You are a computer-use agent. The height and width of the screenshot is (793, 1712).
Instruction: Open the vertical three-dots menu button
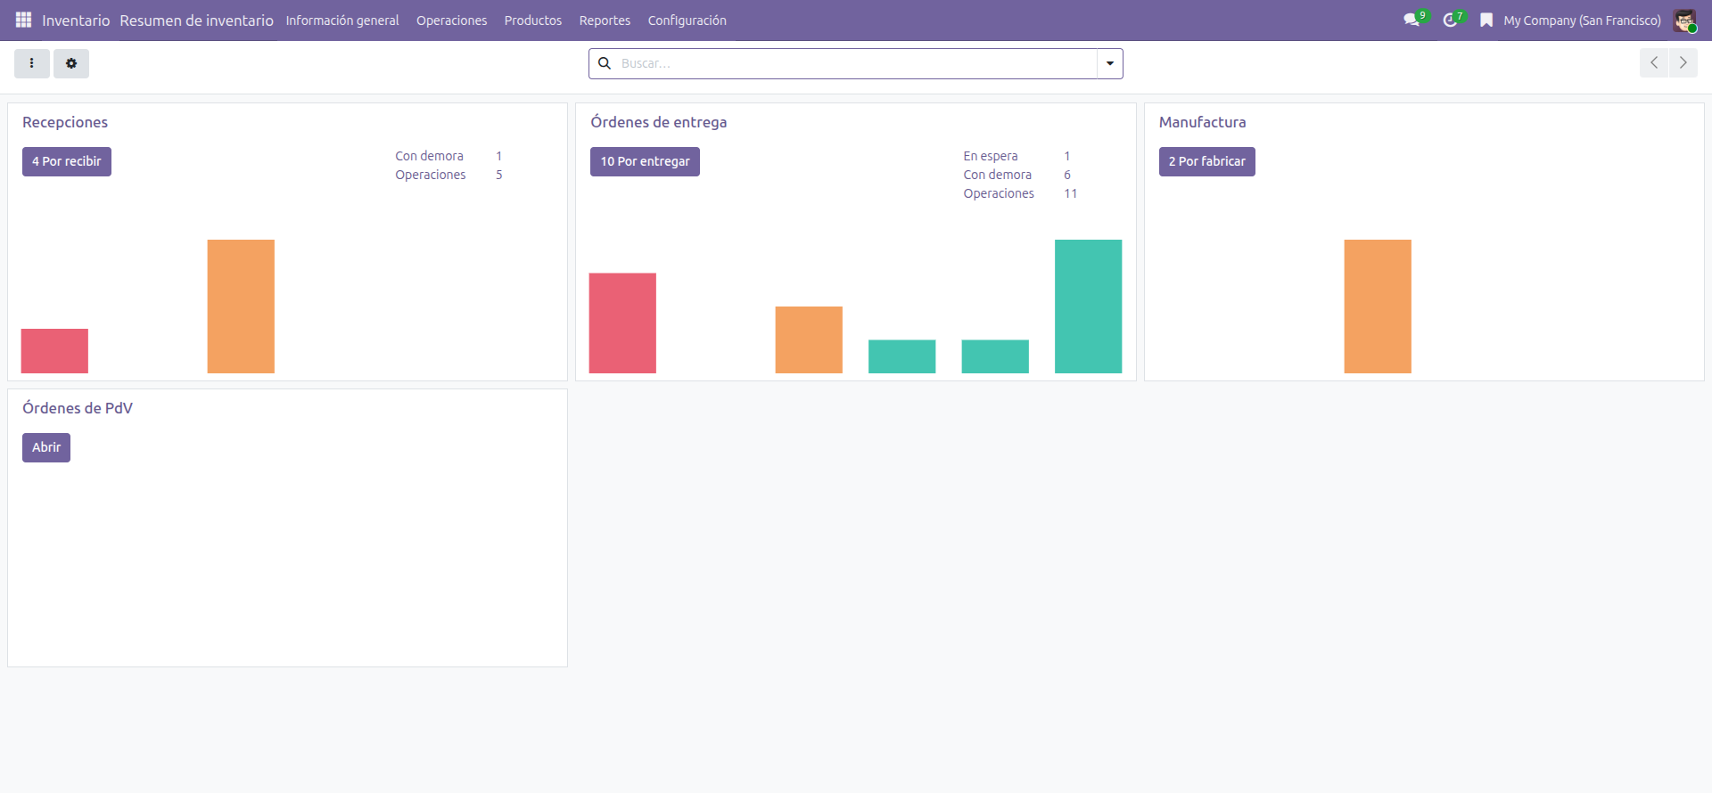click(x=32, y=63)
